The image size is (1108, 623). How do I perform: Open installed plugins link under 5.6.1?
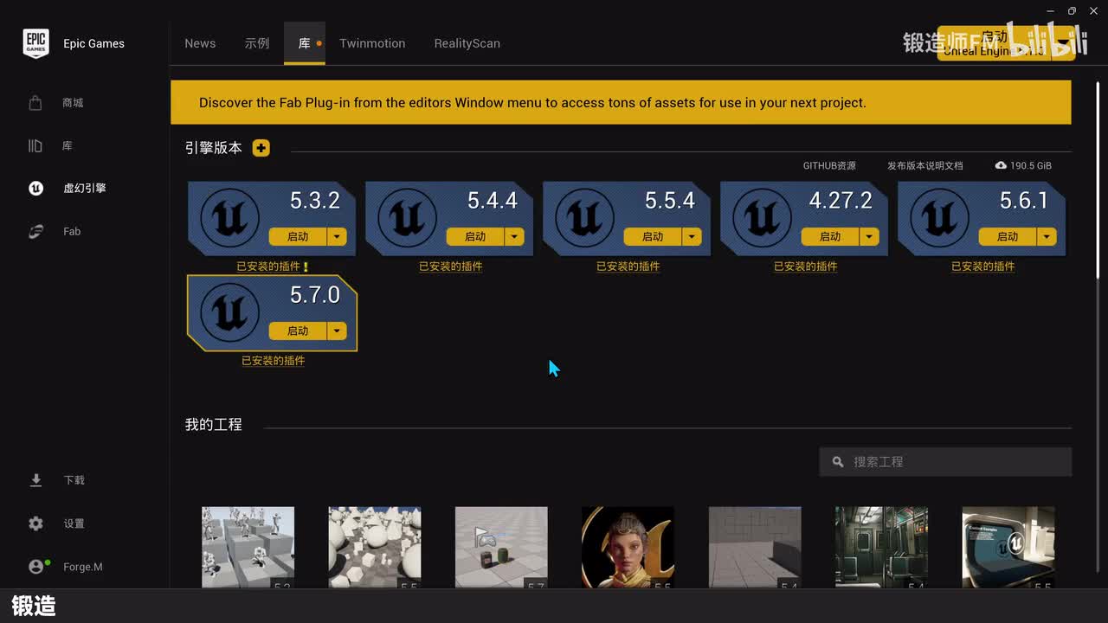[983, 267]
